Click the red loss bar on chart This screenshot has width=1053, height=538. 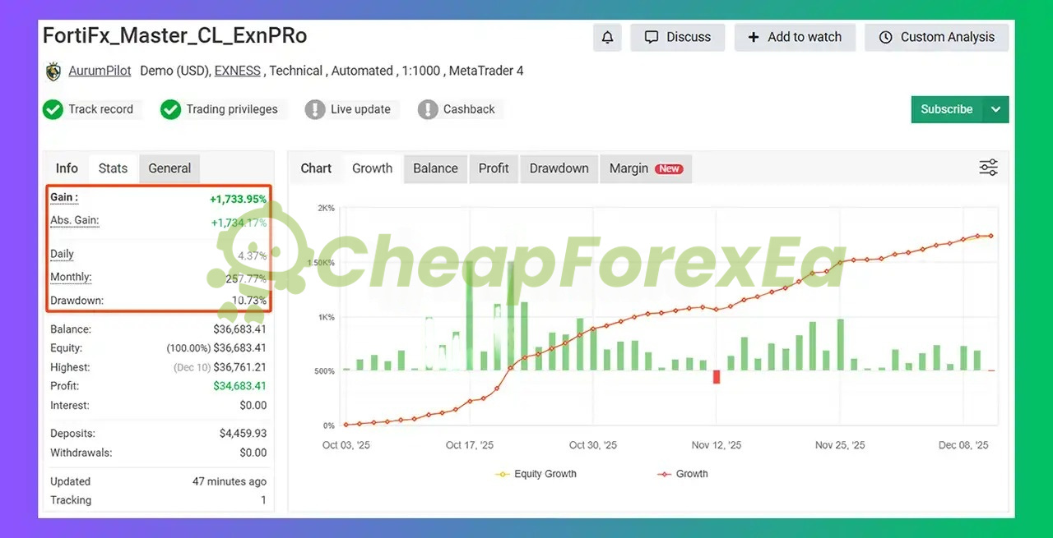[717, 376]
